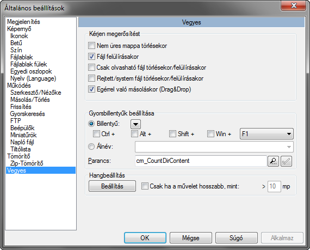
Task: Select Képernyő in the category list
Action: point(19,29)
